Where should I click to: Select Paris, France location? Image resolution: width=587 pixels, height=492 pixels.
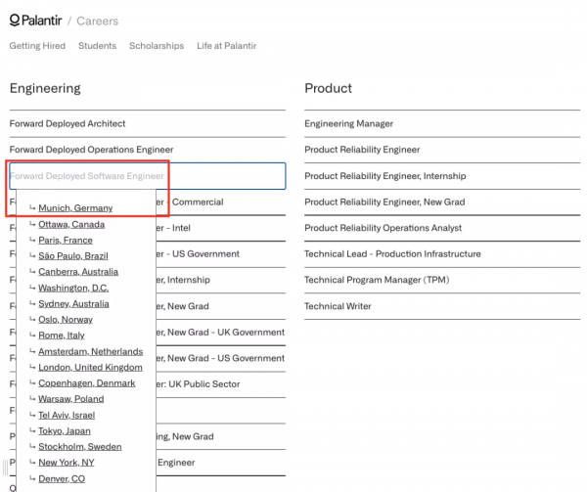click(x=66, y=241)
